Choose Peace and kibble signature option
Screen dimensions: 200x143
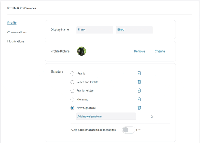[72, 82]
